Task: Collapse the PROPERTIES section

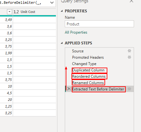Action: (x=62, y=11)
